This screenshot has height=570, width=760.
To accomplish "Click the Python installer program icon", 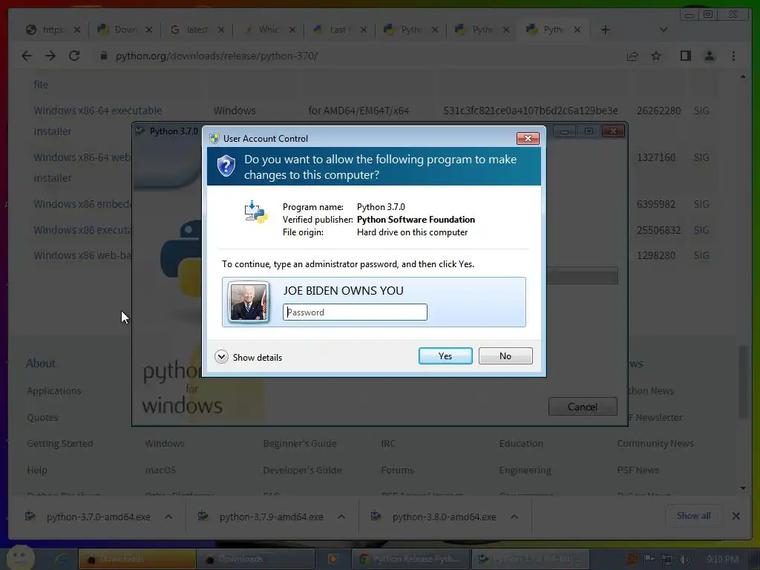I will pos(256,212).
